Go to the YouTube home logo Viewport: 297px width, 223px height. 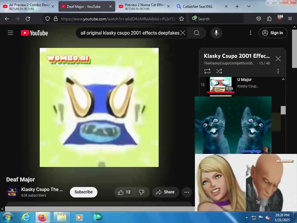(x=34, y=33)
